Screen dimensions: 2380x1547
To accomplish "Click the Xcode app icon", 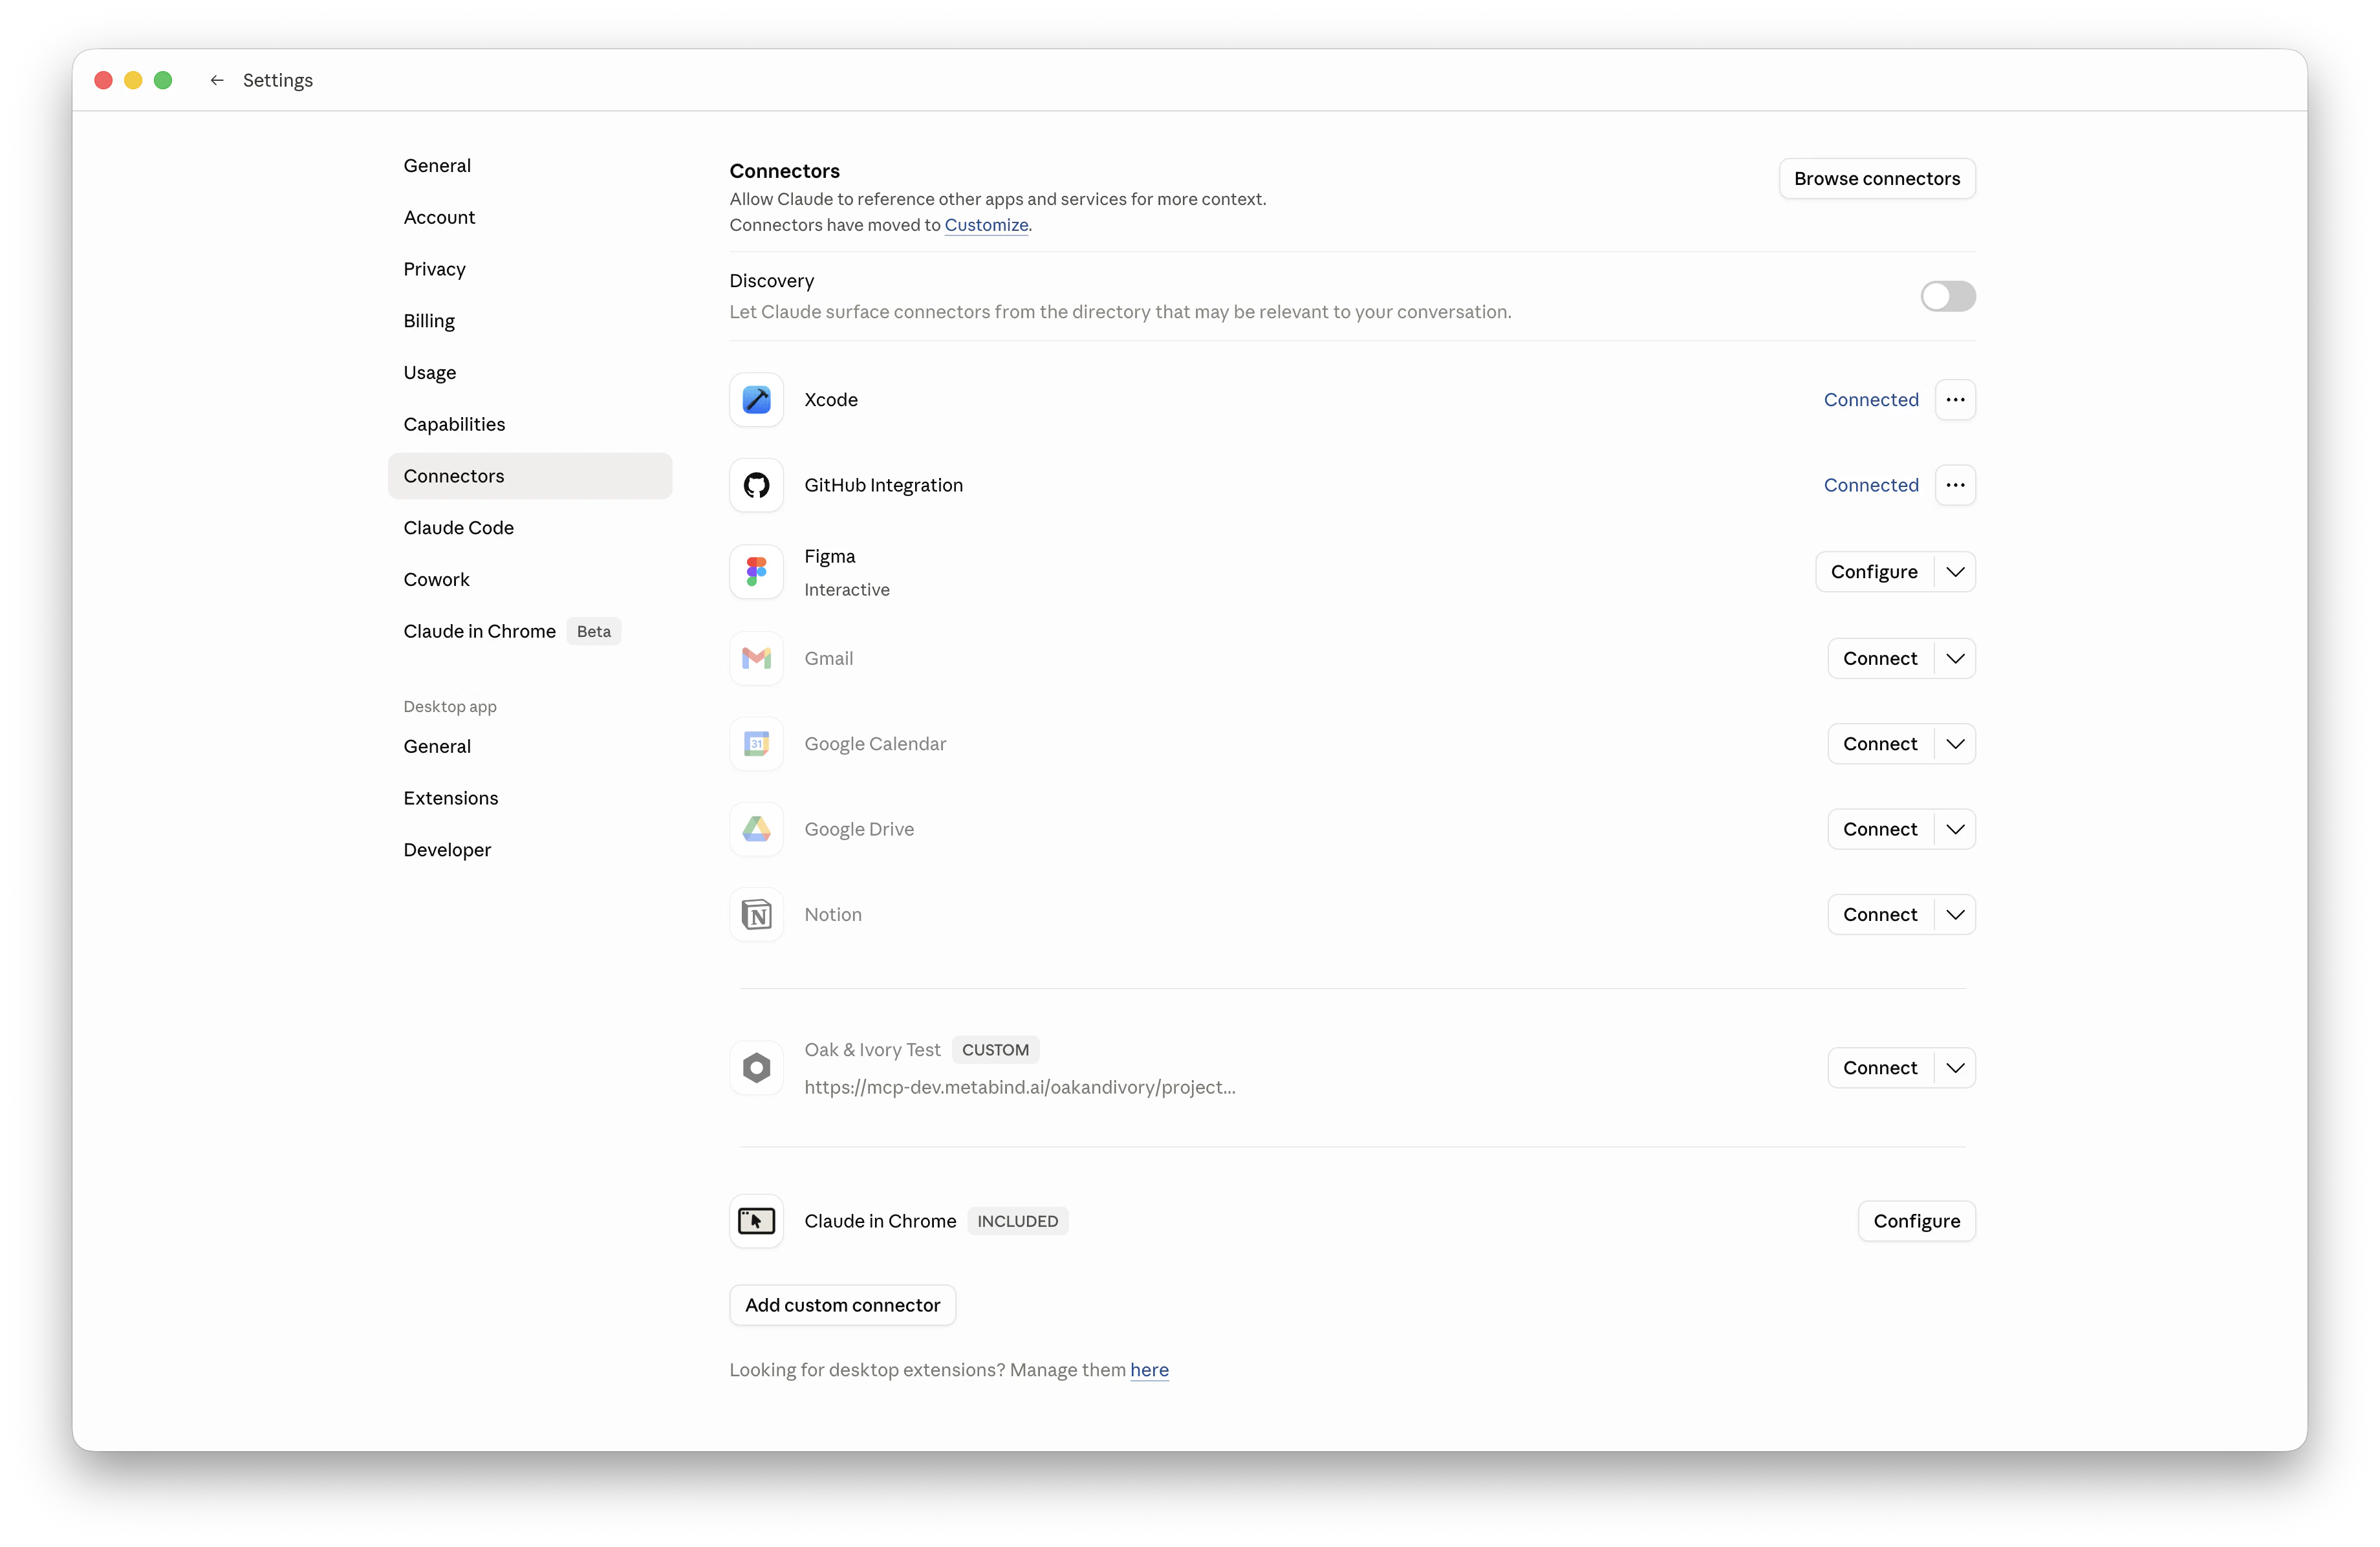I will pyautogui.click(x=756, y=400).
